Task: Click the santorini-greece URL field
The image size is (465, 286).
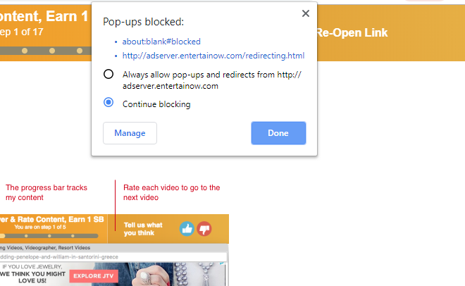Action: click(113, 257)
